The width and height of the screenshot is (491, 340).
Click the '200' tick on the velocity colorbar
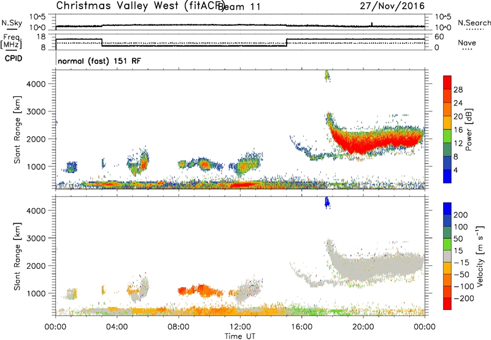point(461,215)
